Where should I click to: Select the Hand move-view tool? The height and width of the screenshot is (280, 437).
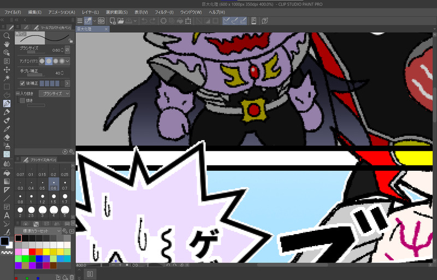click(x=7, y=44)
